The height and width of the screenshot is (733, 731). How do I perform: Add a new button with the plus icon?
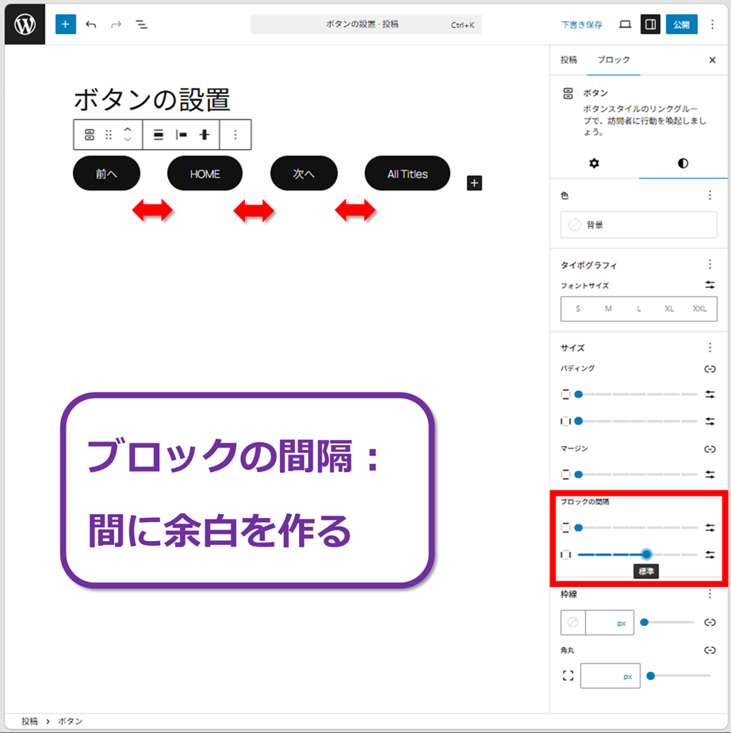pyautogui.click(x=474, y=183)
